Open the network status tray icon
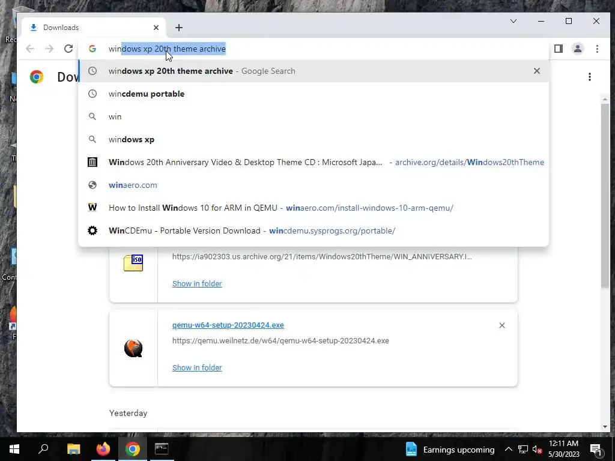The height and width of the screenshot is (461, 615). [x=523, y=449]
